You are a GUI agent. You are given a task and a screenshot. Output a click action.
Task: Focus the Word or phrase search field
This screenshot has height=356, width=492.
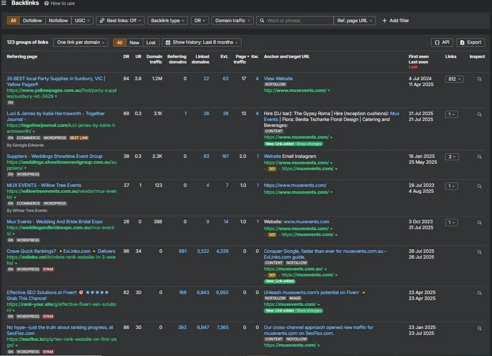(295, 20)
